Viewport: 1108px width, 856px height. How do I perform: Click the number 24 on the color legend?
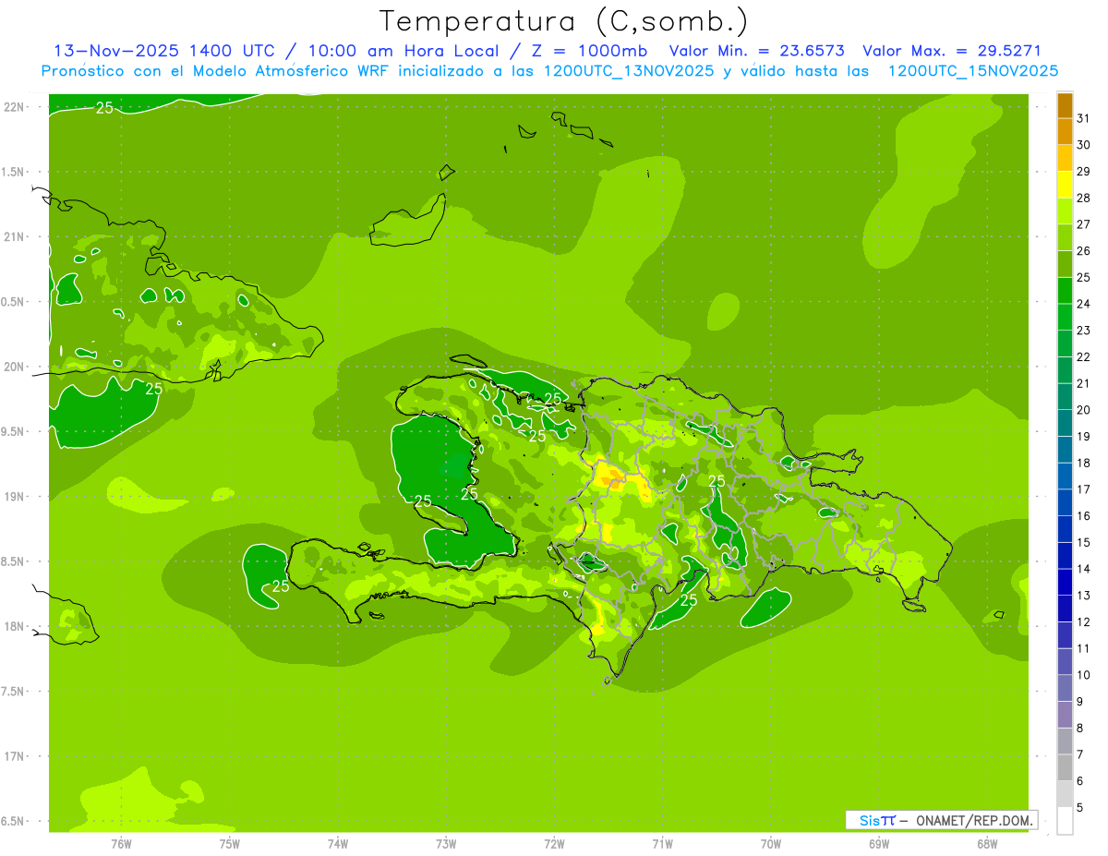(1083, 304)
